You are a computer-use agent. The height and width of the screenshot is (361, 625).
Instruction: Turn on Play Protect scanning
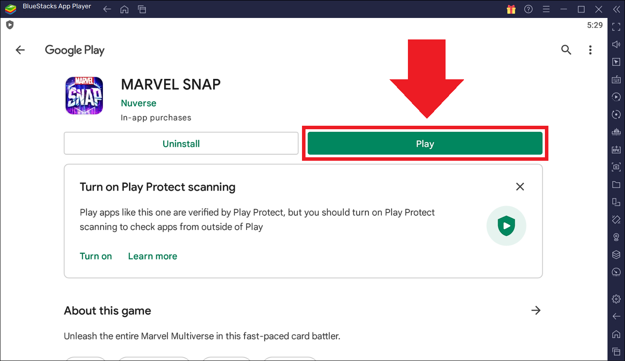(96, 256)
